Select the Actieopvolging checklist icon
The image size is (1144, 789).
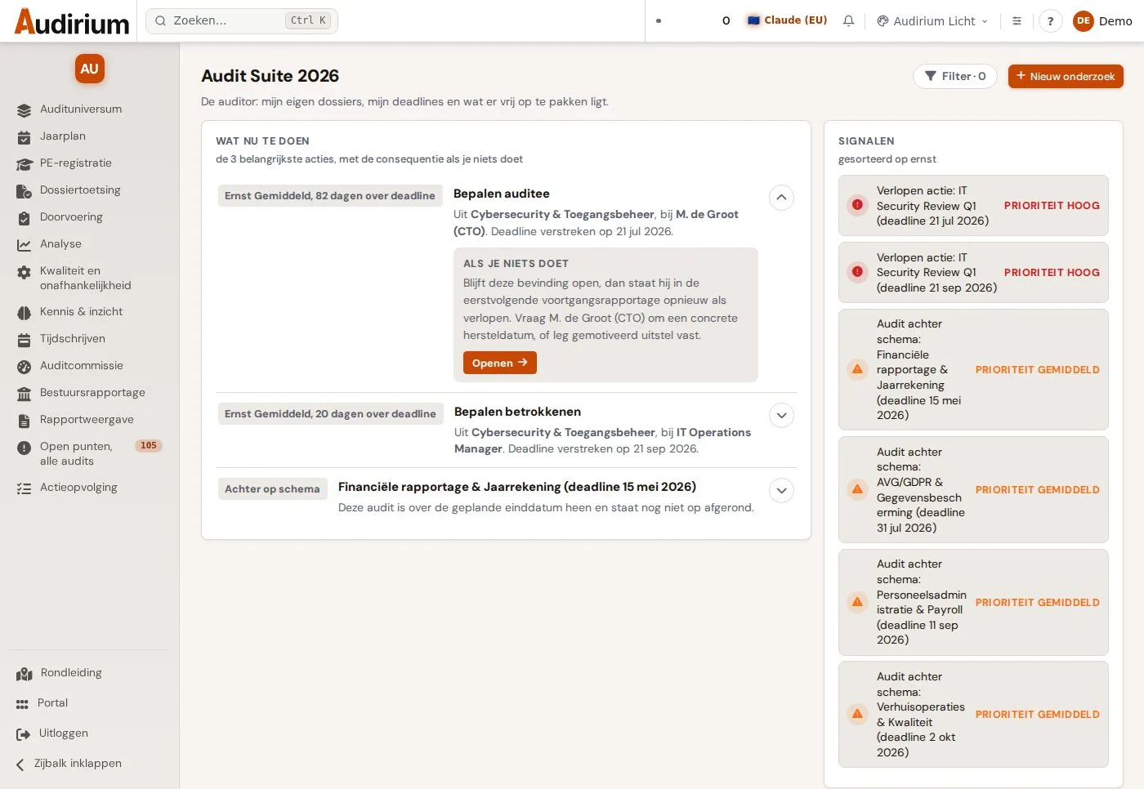pyautogui.click(x=25, y=488)
